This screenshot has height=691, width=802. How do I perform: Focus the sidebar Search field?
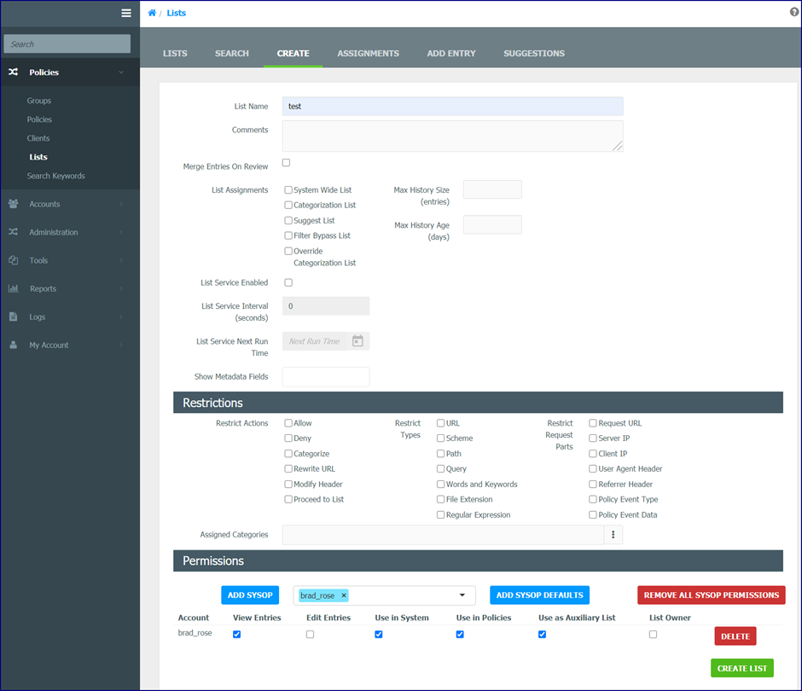coord(67,44)
